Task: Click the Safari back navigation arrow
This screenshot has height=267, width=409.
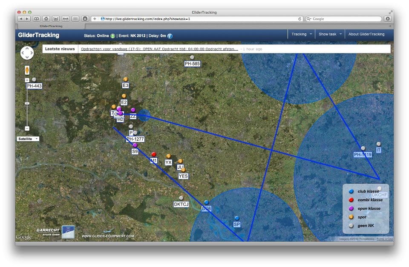Action: click(x=21, y=19)
